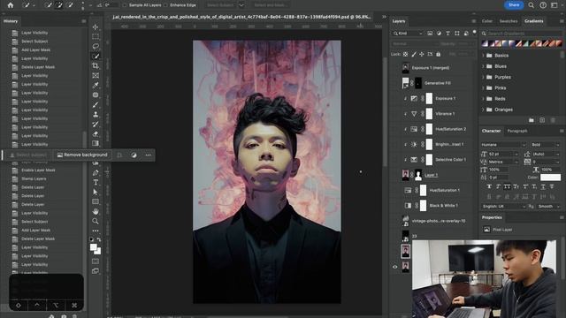Select the Quick Selection tool

[96, 57]
